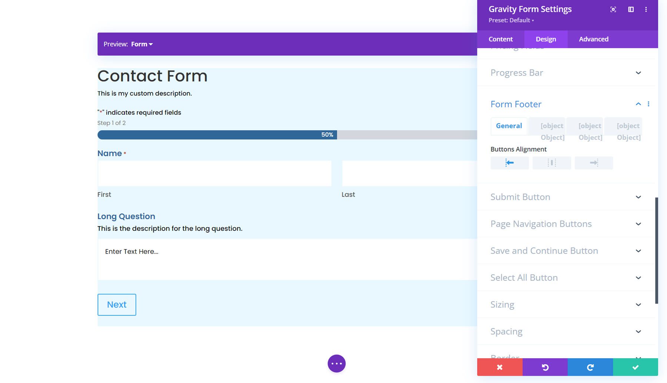Switch to the Advanced tab
The image size is (667, 383).
click(594, 39)
